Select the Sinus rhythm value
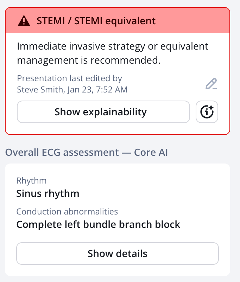The image size is (240, 282). 48,194
